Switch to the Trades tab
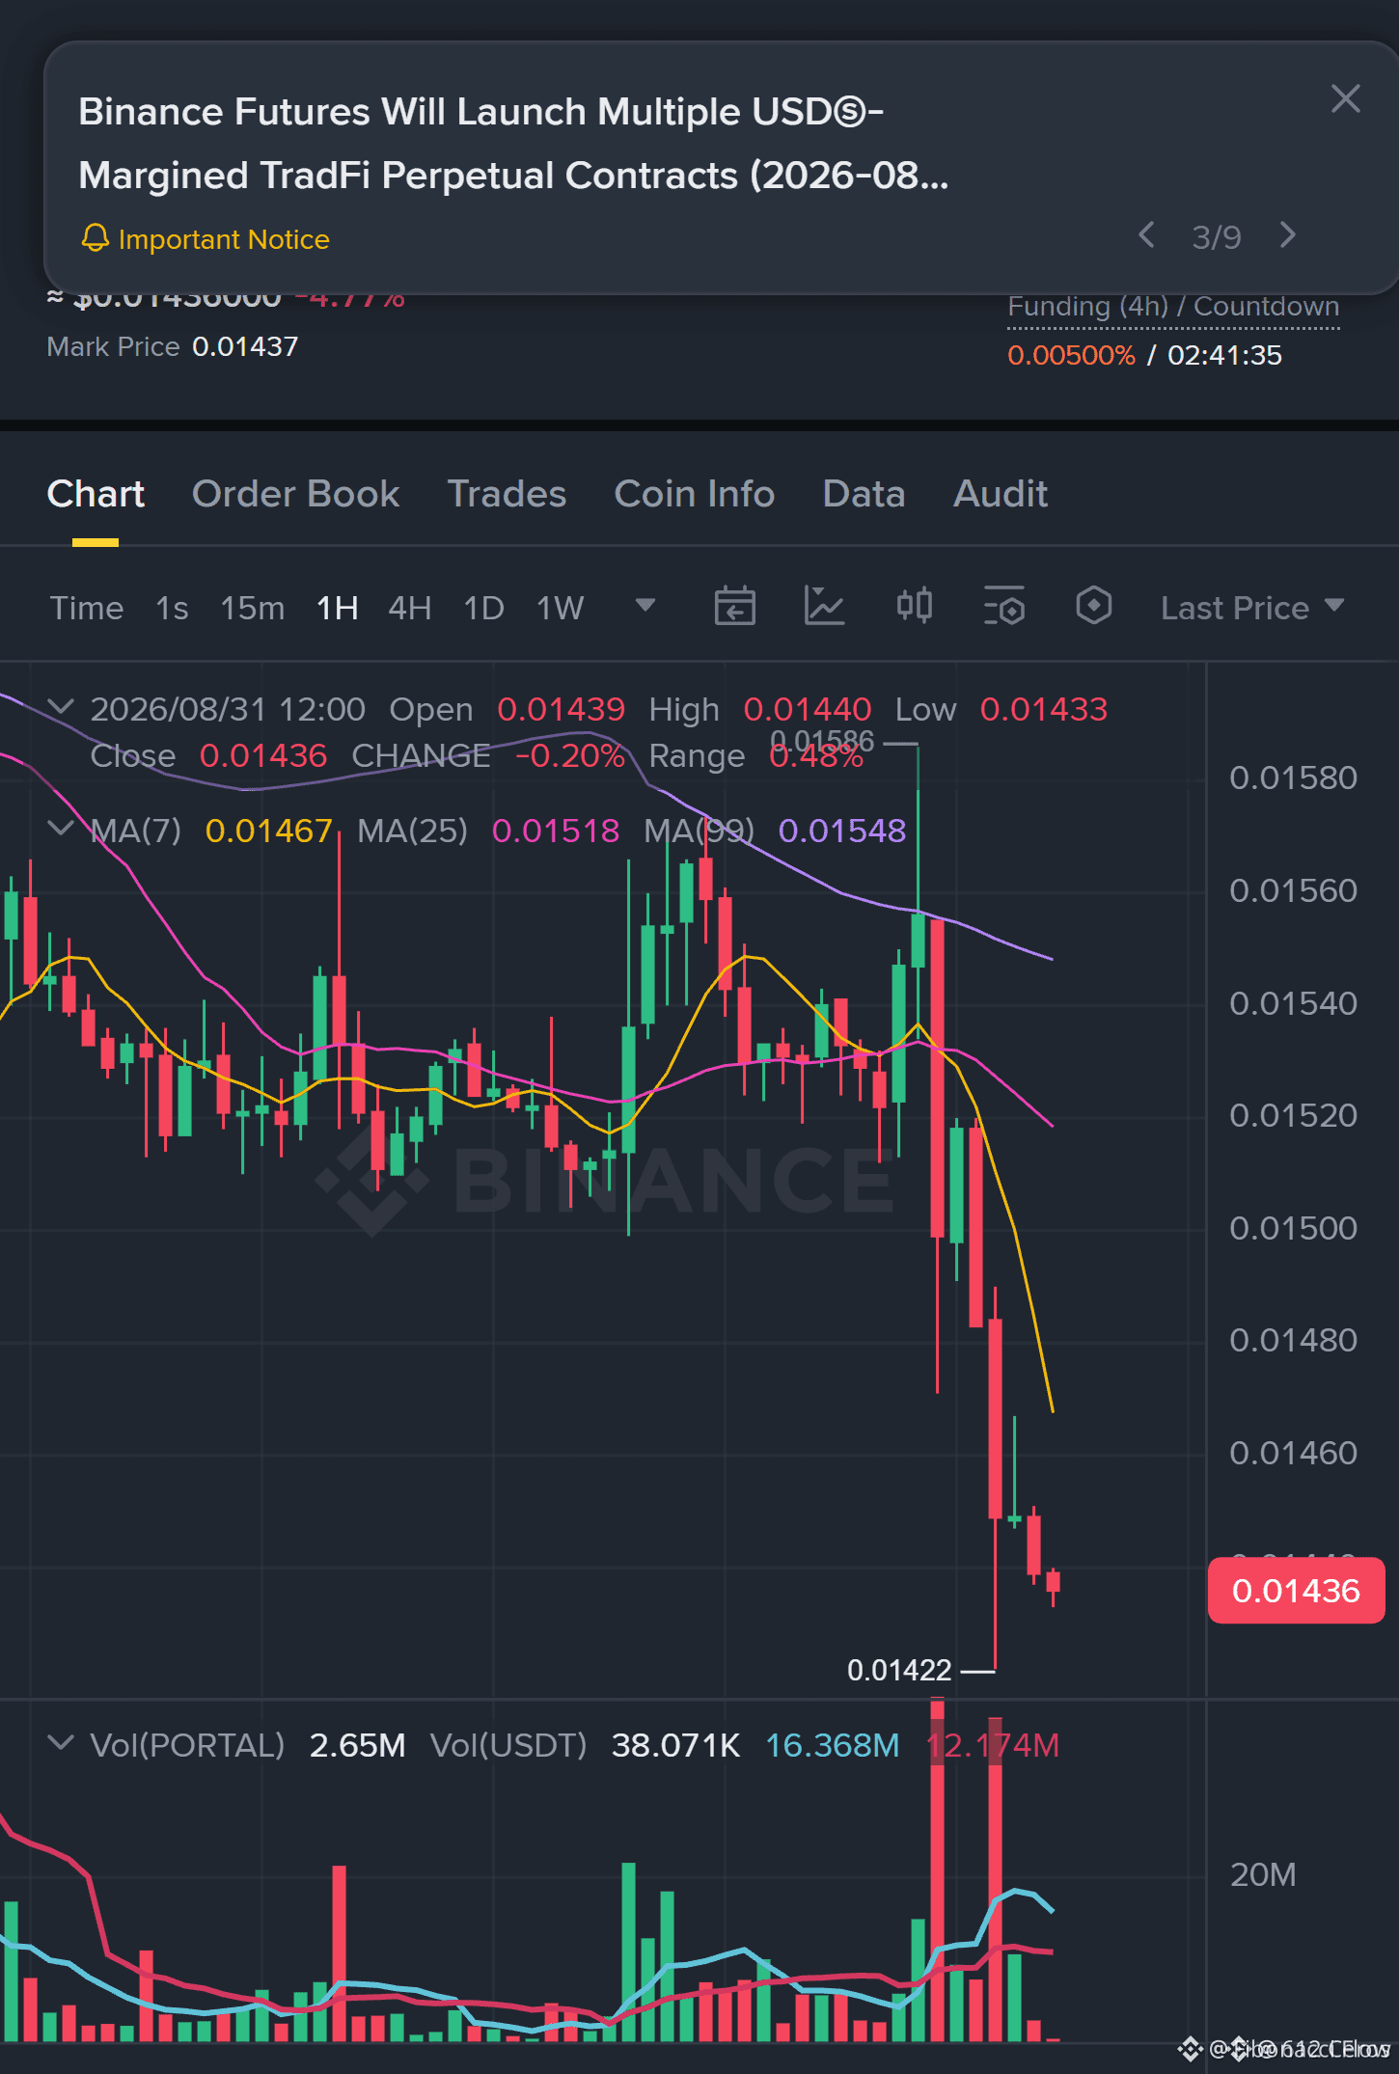1399x2074 pixels. 507,494
